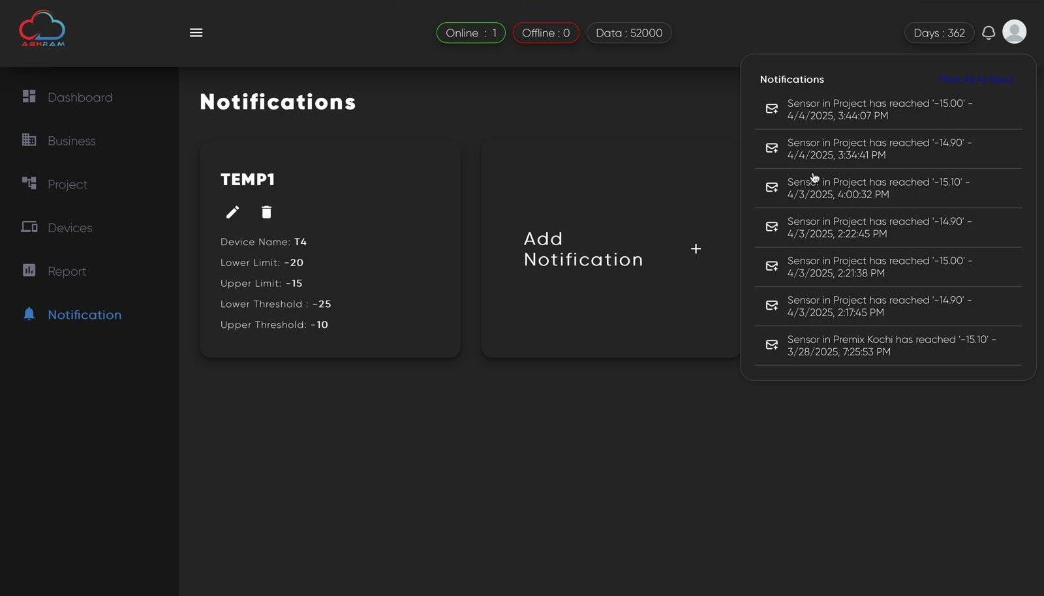
Task: Click mail icon for 3:34:41 PM notification
Action: click(771, 148)
